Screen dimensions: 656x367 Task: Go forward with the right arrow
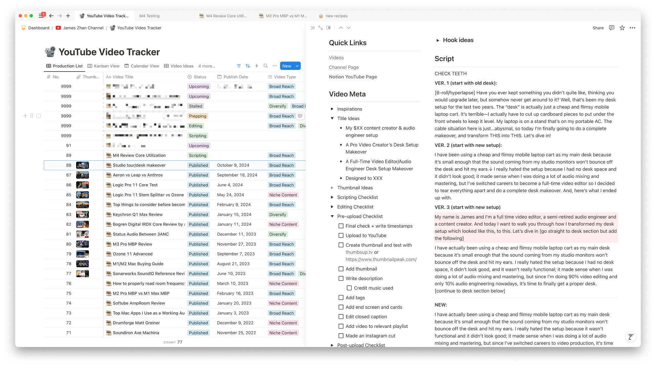(60, 16)
